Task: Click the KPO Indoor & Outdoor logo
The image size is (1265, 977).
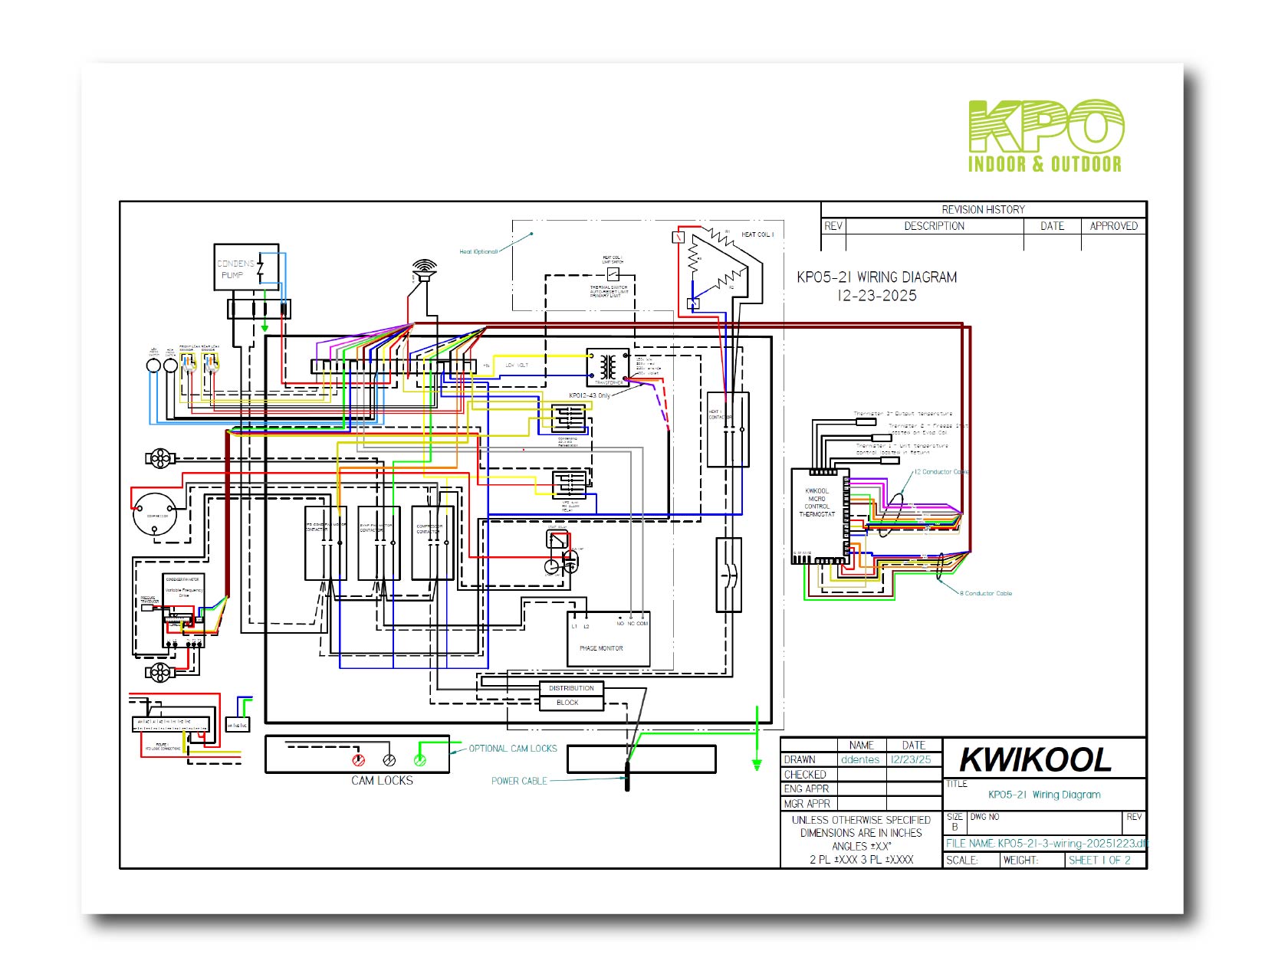Action: [x=1045, y=136]
